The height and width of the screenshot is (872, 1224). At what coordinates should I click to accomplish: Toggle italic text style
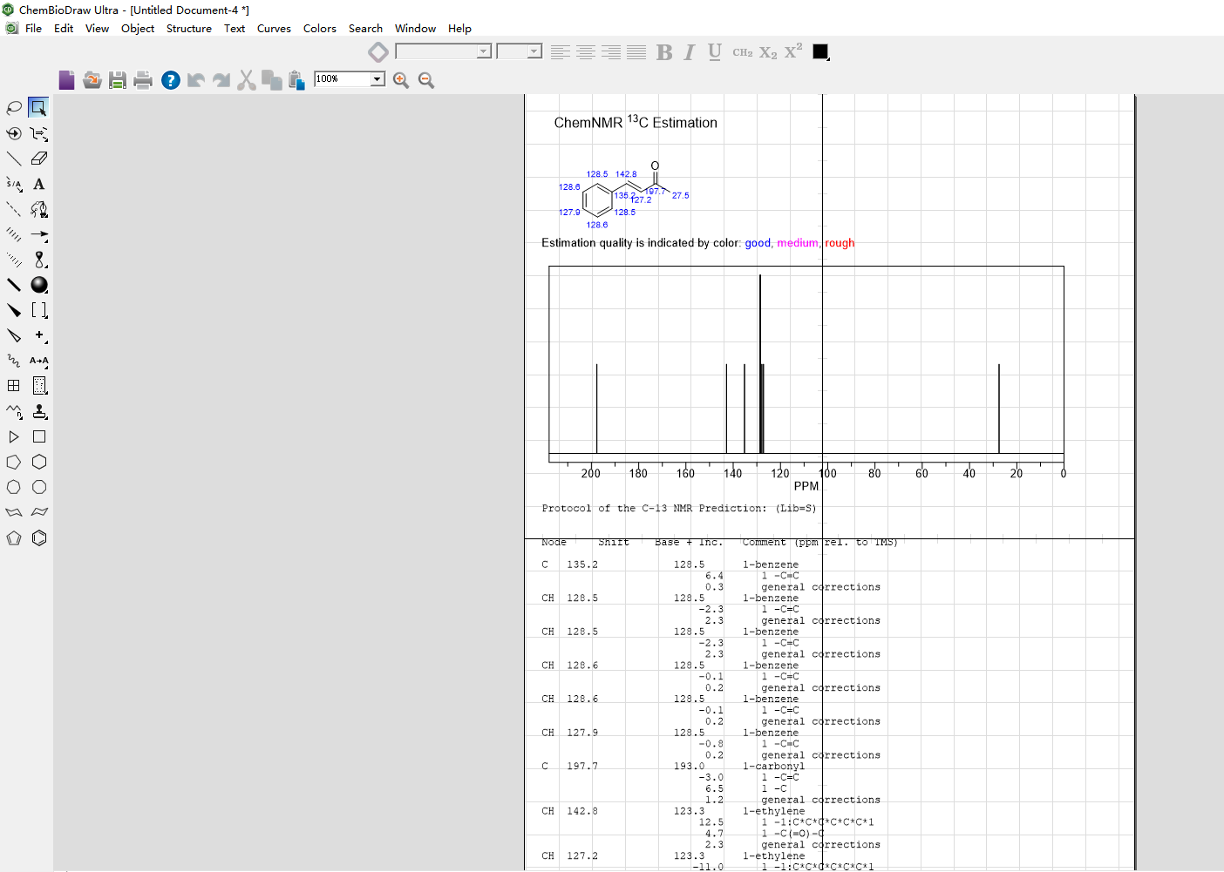point(690,52)
